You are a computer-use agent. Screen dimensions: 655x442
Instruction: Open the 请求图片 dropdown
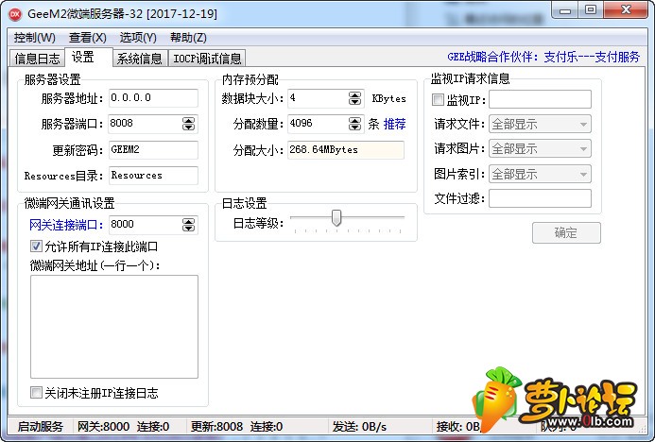(x=540, y=148)
